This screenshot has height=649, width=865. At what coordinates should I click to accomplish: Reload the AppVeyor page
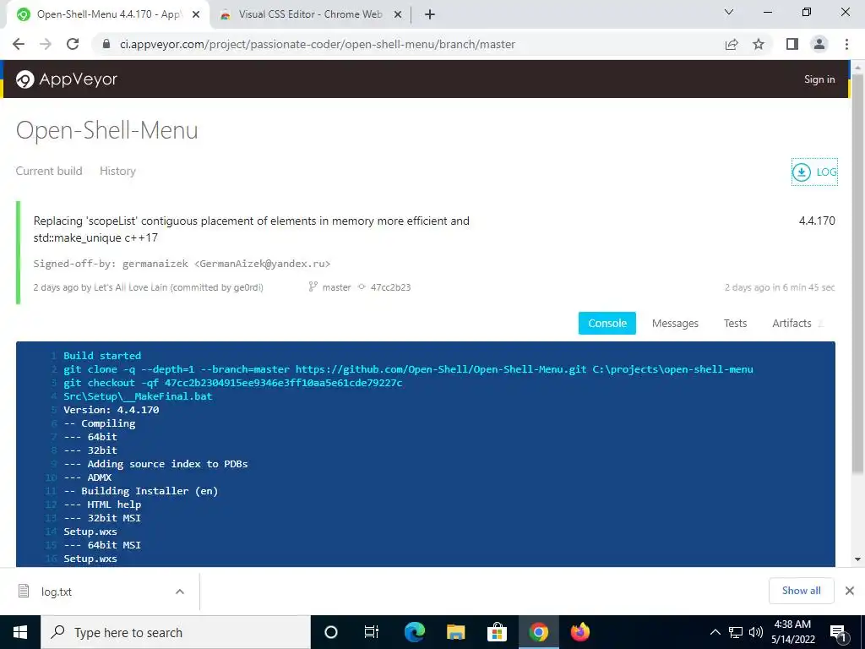[x=73, y=44]
